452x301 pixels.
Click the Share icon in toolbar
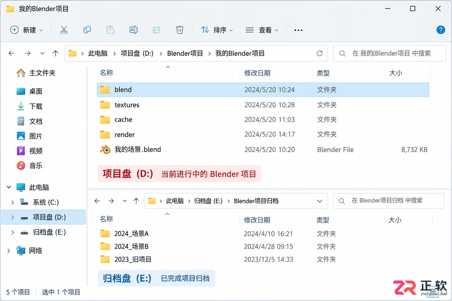point(157,30)
